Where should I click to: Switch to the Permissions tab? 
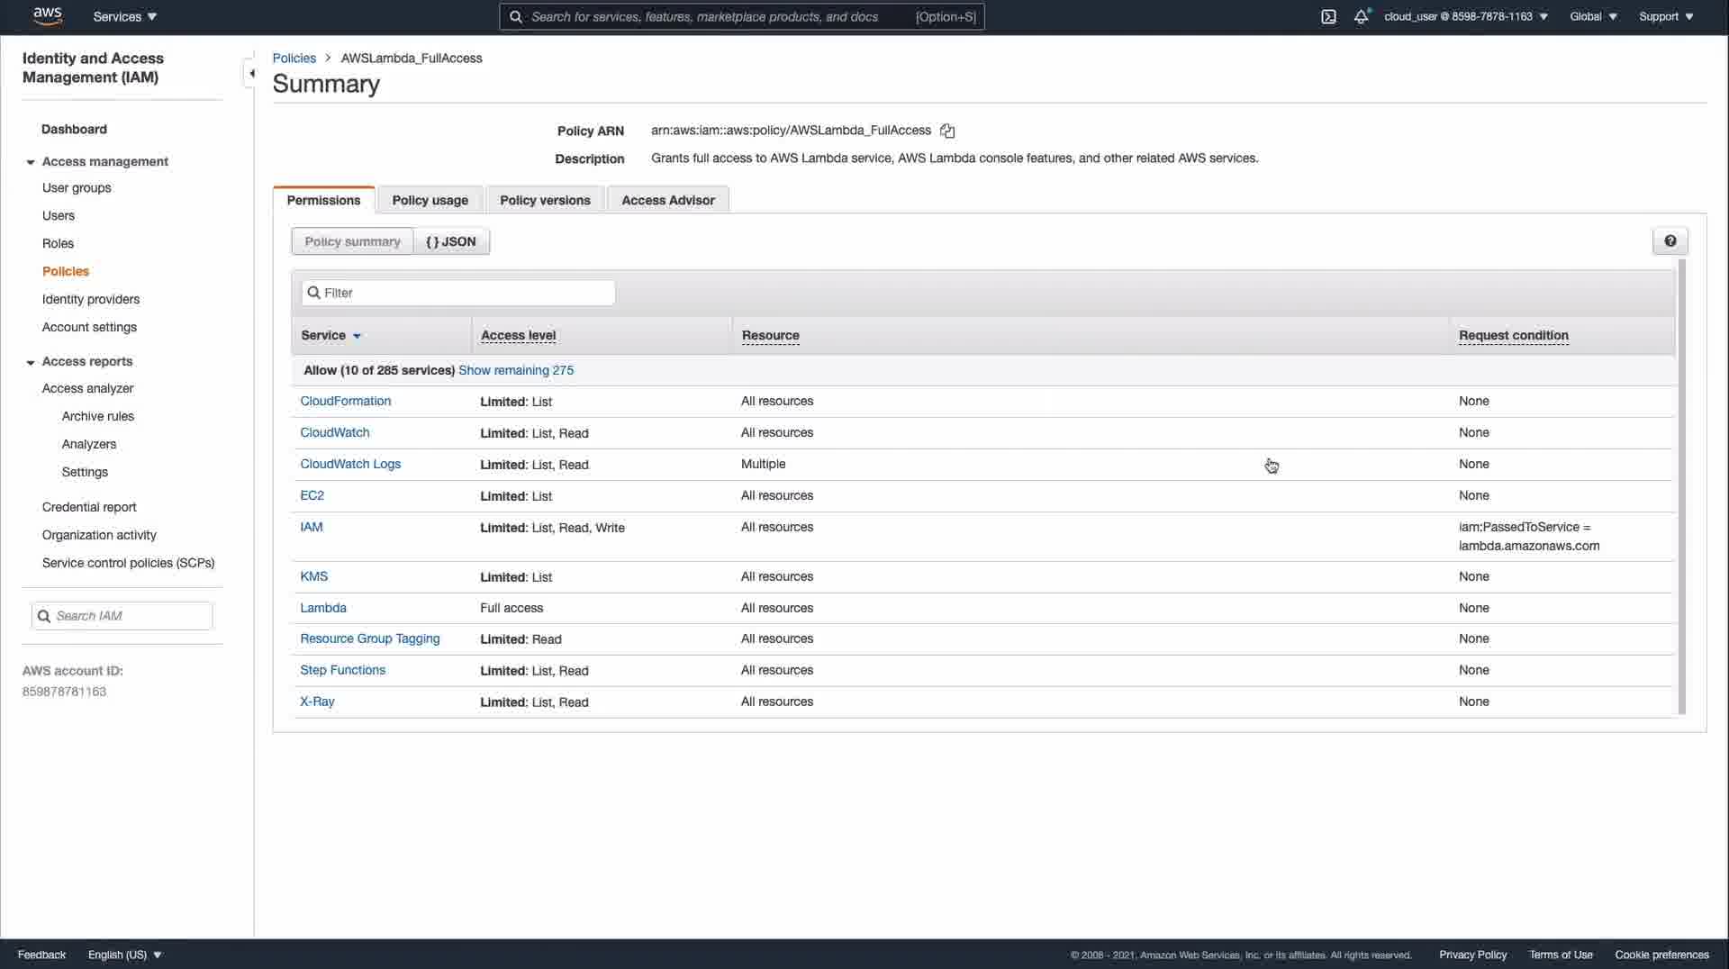pyautogui.click(x=323, y=200)
